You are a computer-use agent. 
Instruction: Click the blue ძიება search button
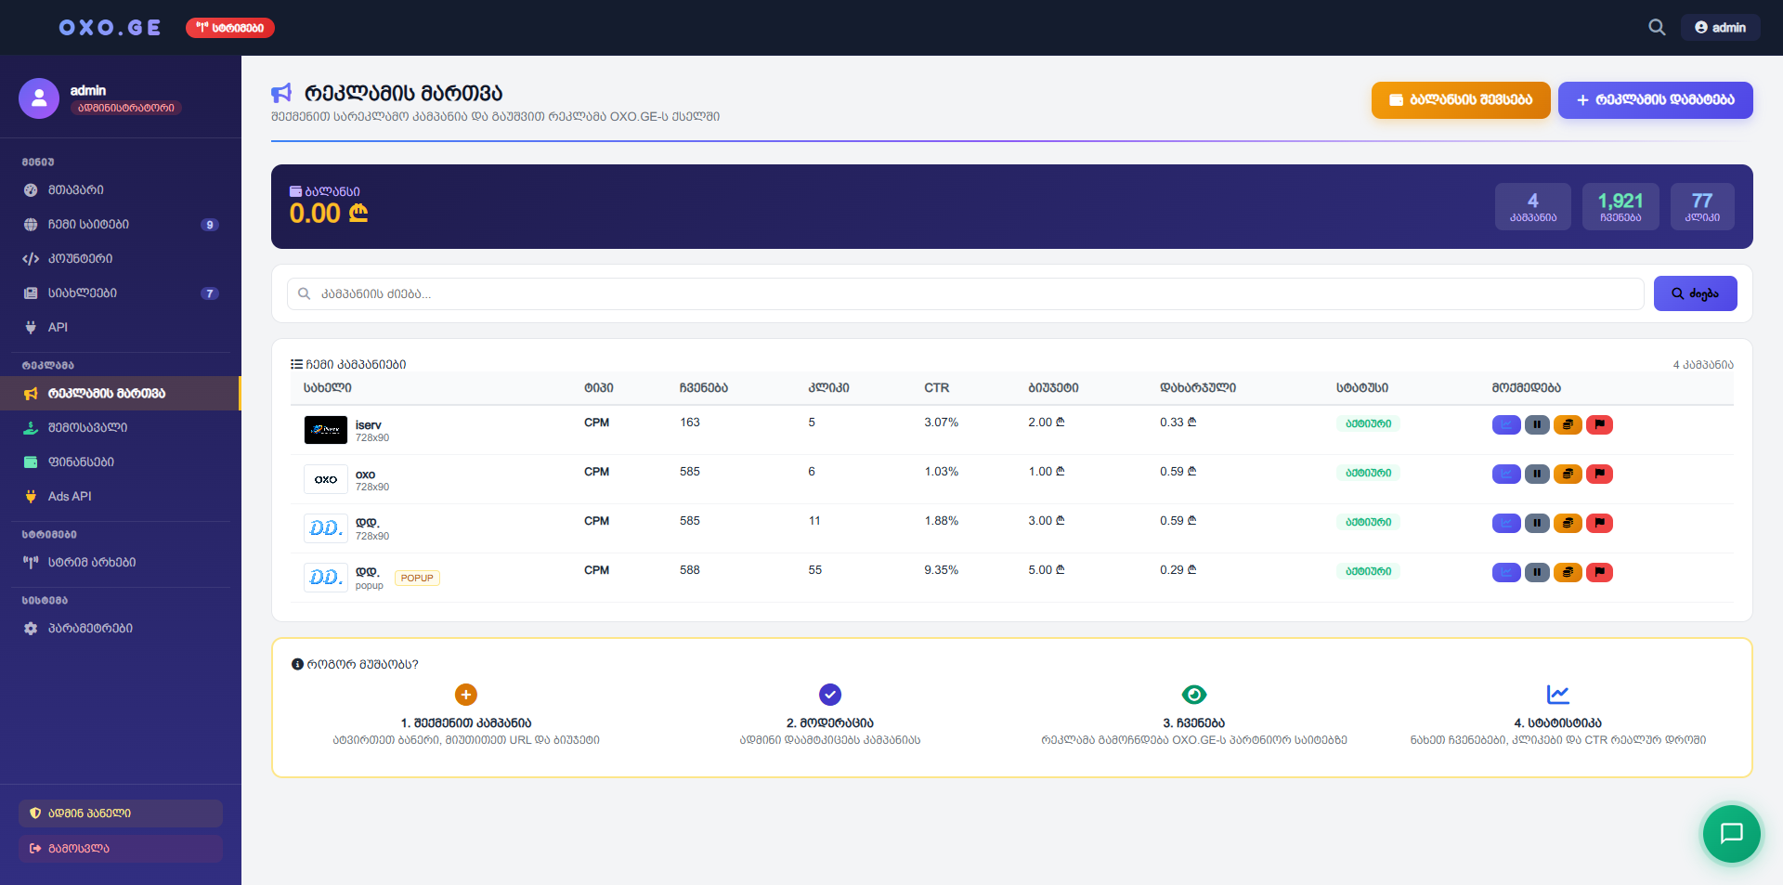coord(1695,294)
